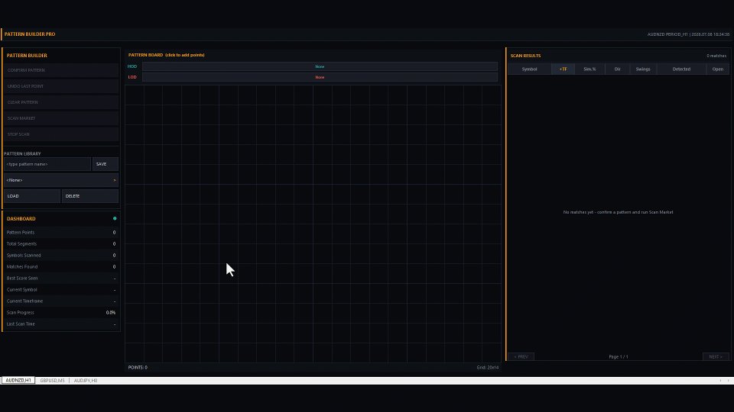
Task: Click the Best Score Seen row
Action: [61, 278]
